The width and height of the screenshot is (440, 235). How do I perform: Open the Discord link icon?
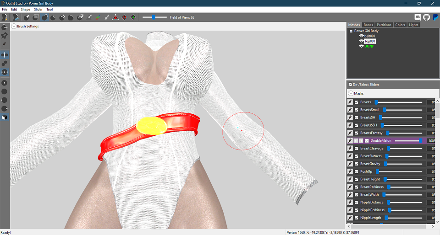pos(418,17)
